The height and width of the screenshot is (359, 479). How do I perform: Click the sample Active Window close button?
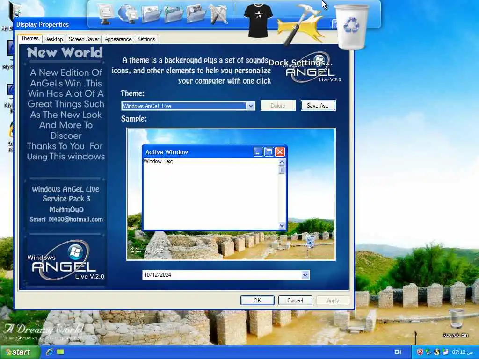click(280, 152)
